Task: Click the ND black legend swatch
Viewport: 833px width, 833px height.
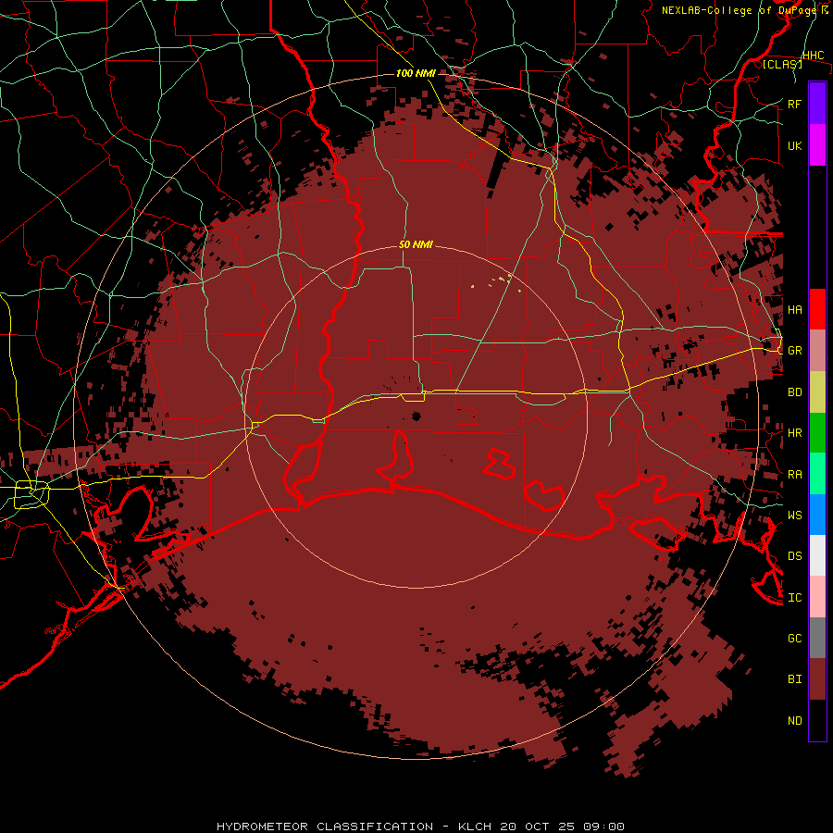Action: (817, 720)
